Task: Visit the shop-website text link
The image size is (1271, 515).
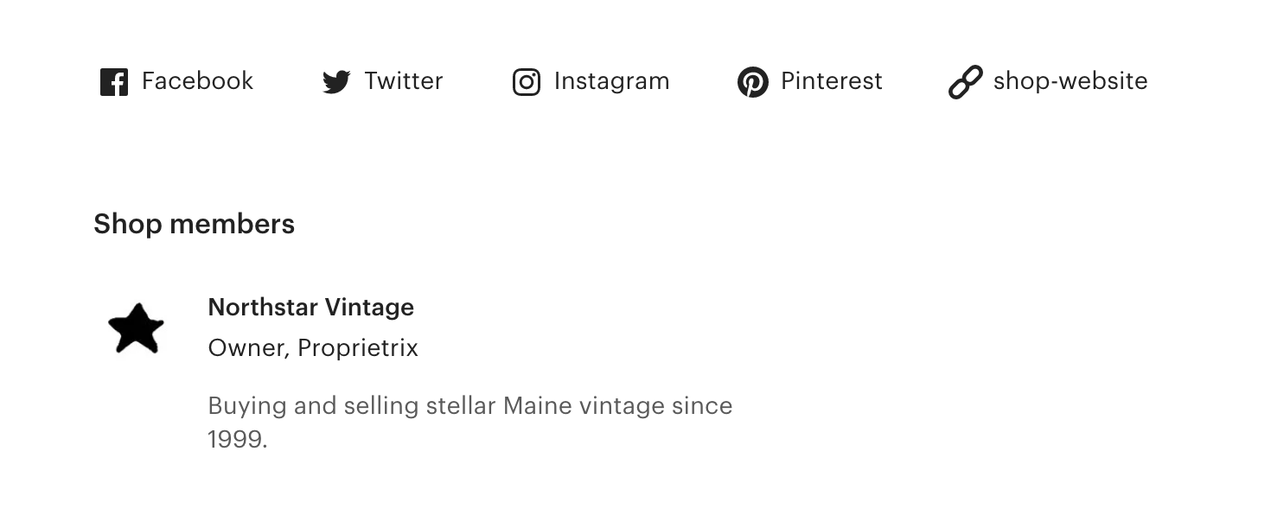Action: point(1070,81)
